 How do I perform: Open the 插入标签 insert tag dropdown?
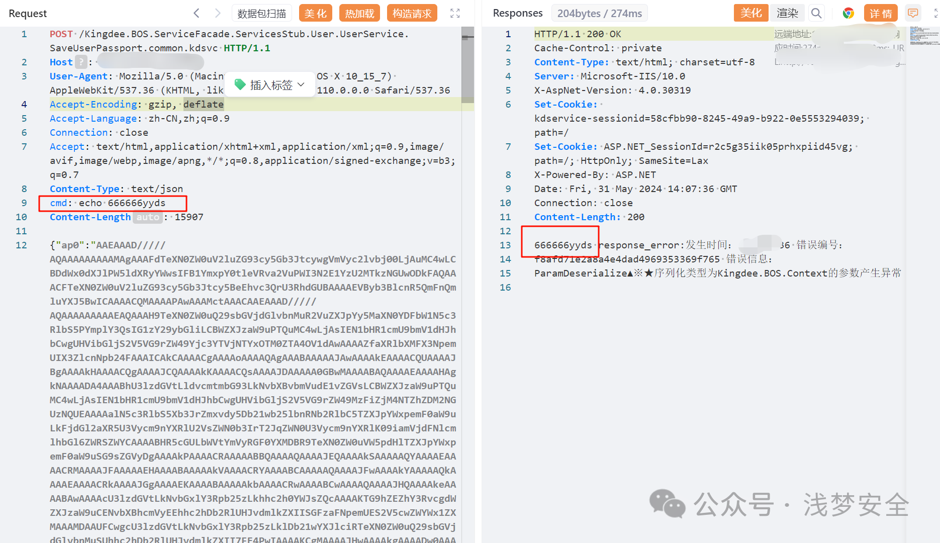pos(270,84)
